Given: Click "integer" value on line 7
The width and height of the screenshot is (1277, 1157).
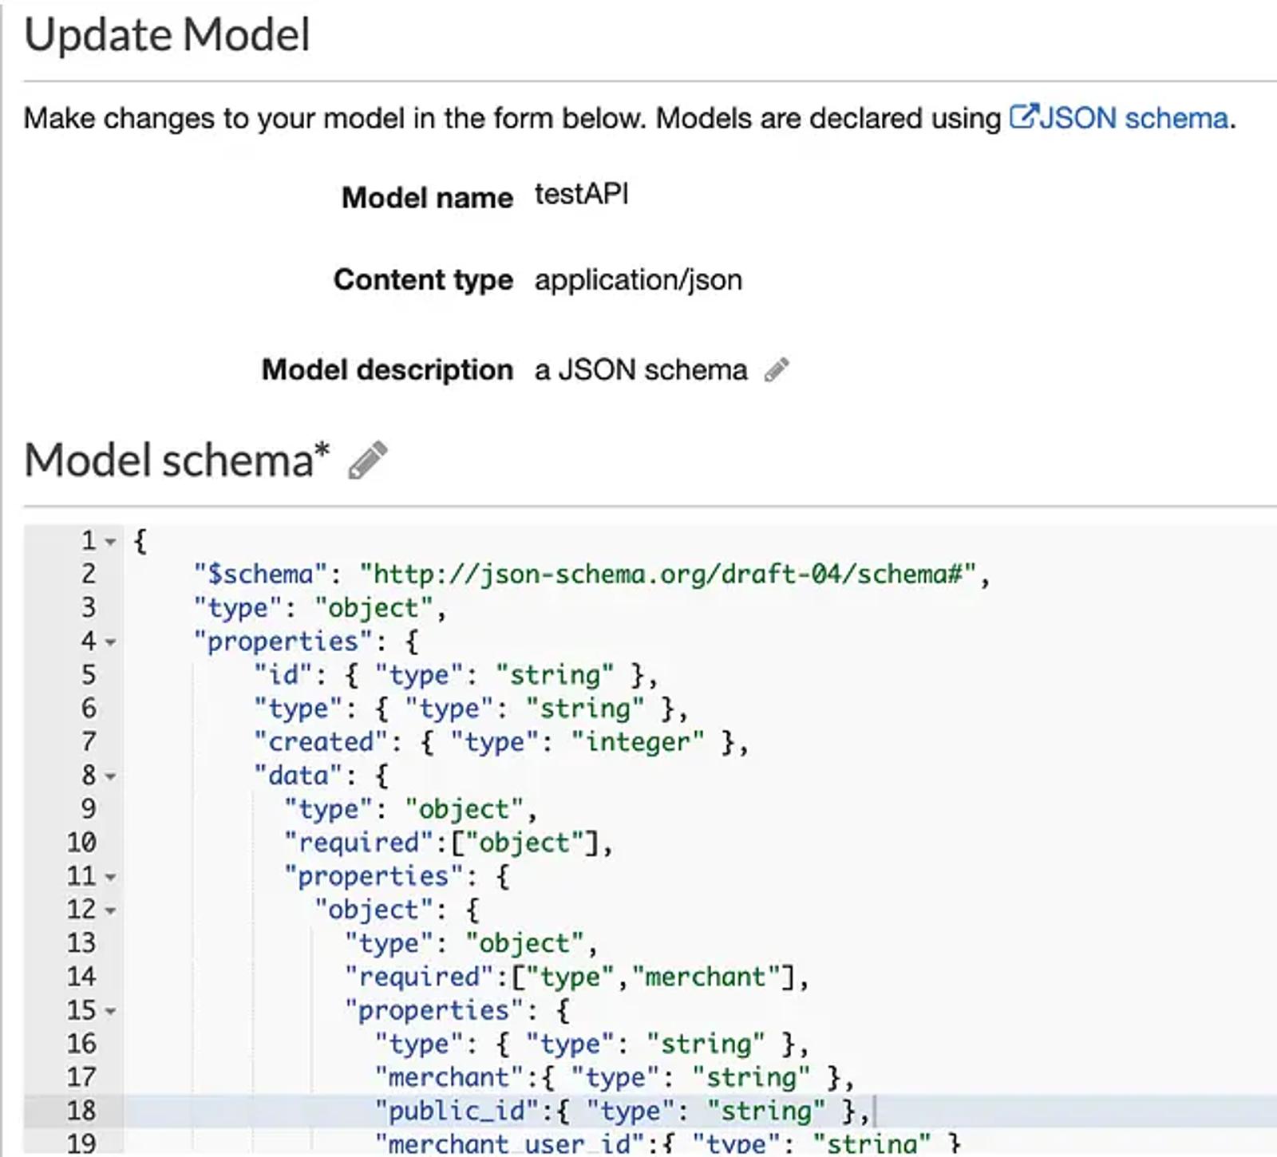Looking at the screenshot, I should pyautogui.click(x=638, y=742).
